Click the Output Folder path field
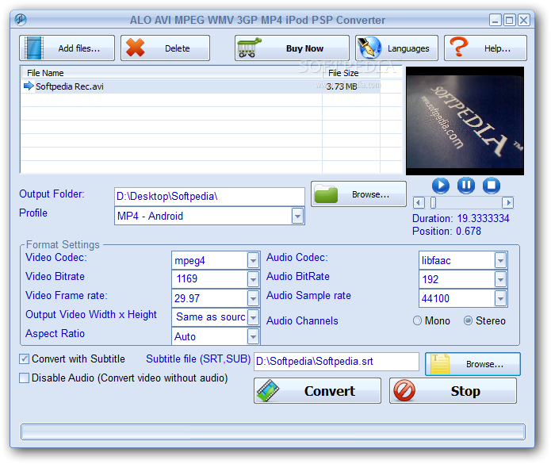Screen dimensions: 551x464 [x=209, y=197]
